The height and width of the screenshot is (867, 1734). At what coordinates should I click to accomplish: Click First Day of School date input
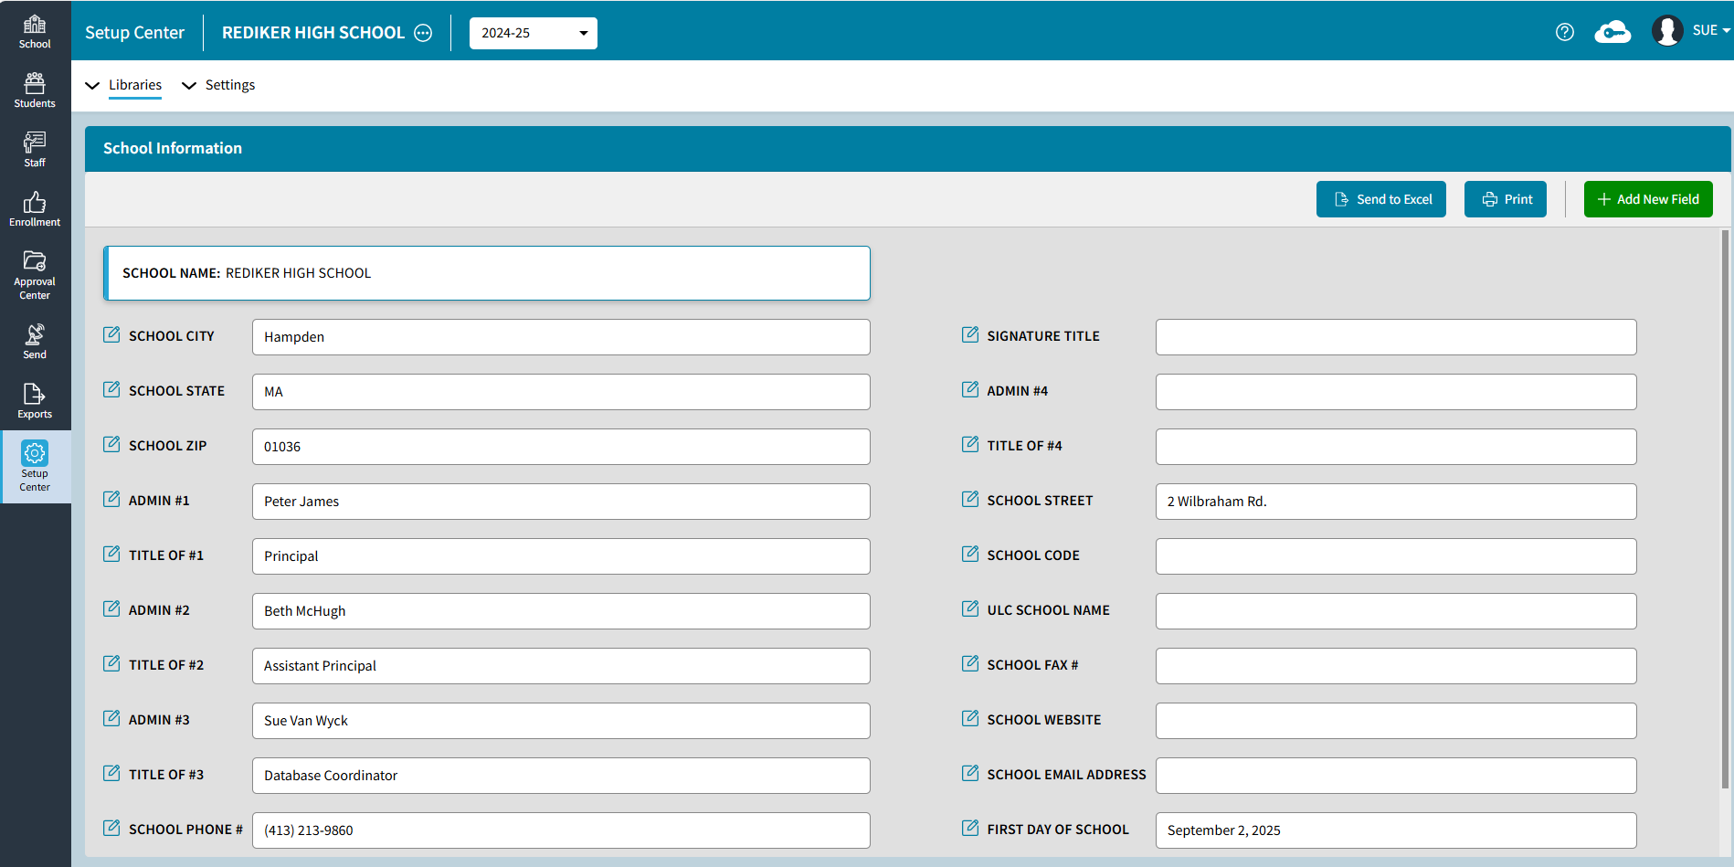tap(1396, 830)
